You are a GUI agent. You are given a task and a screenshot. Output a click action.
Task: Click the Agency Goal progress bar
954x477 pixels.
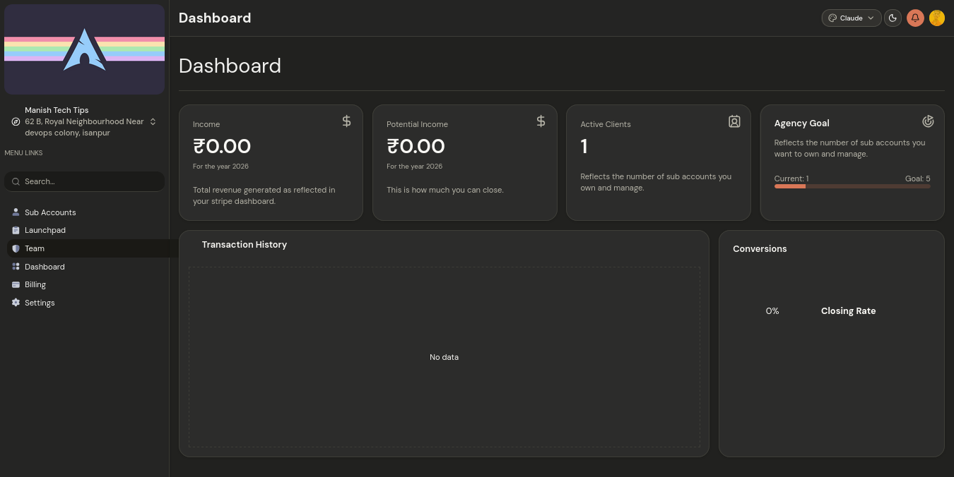852,186
